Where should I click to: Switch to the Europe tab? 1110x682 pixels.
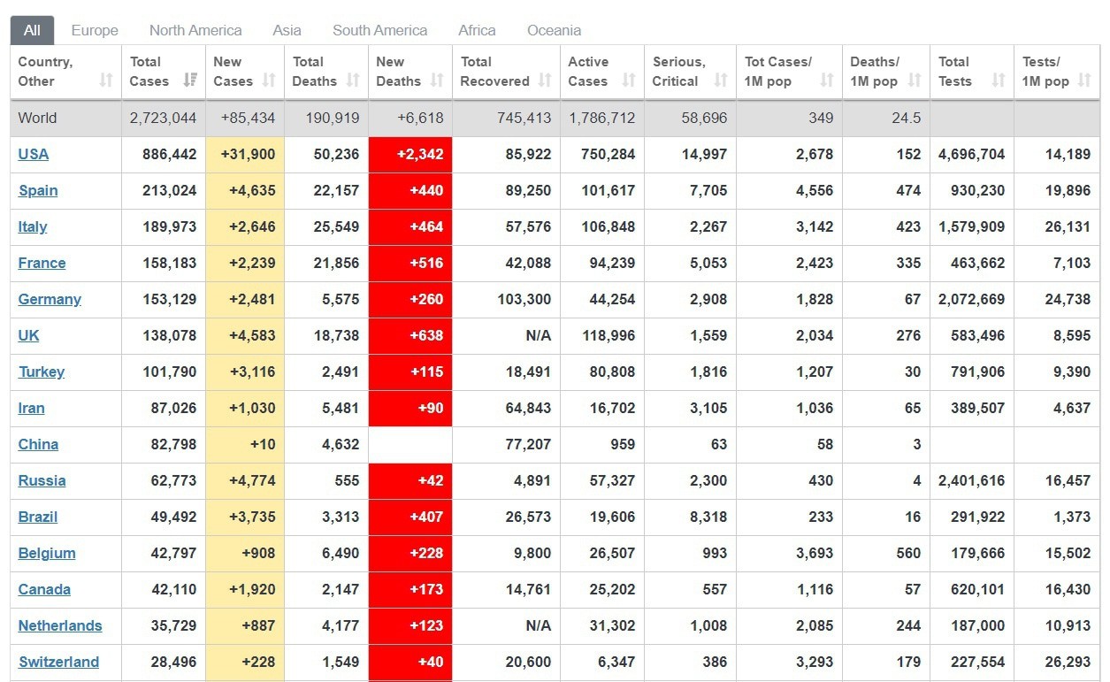pos(95,30)
